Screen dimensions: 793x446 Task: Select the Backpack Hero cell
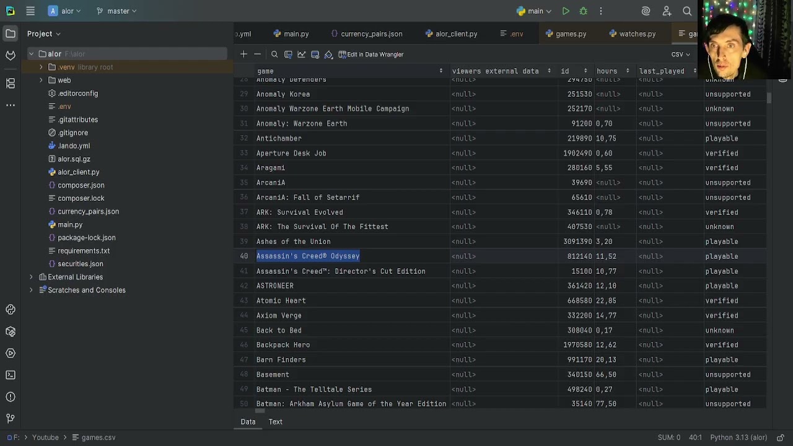tap(352, 345)
